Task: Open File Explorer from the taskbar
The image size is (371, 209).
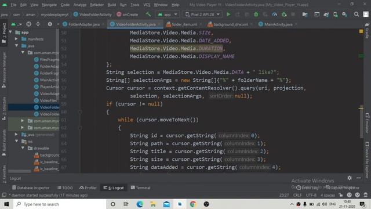Action: tap(153, 204)
